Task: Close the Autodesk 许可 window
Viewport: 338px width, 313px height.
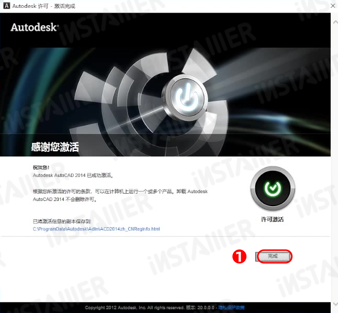Action: (x=333, y=6)
